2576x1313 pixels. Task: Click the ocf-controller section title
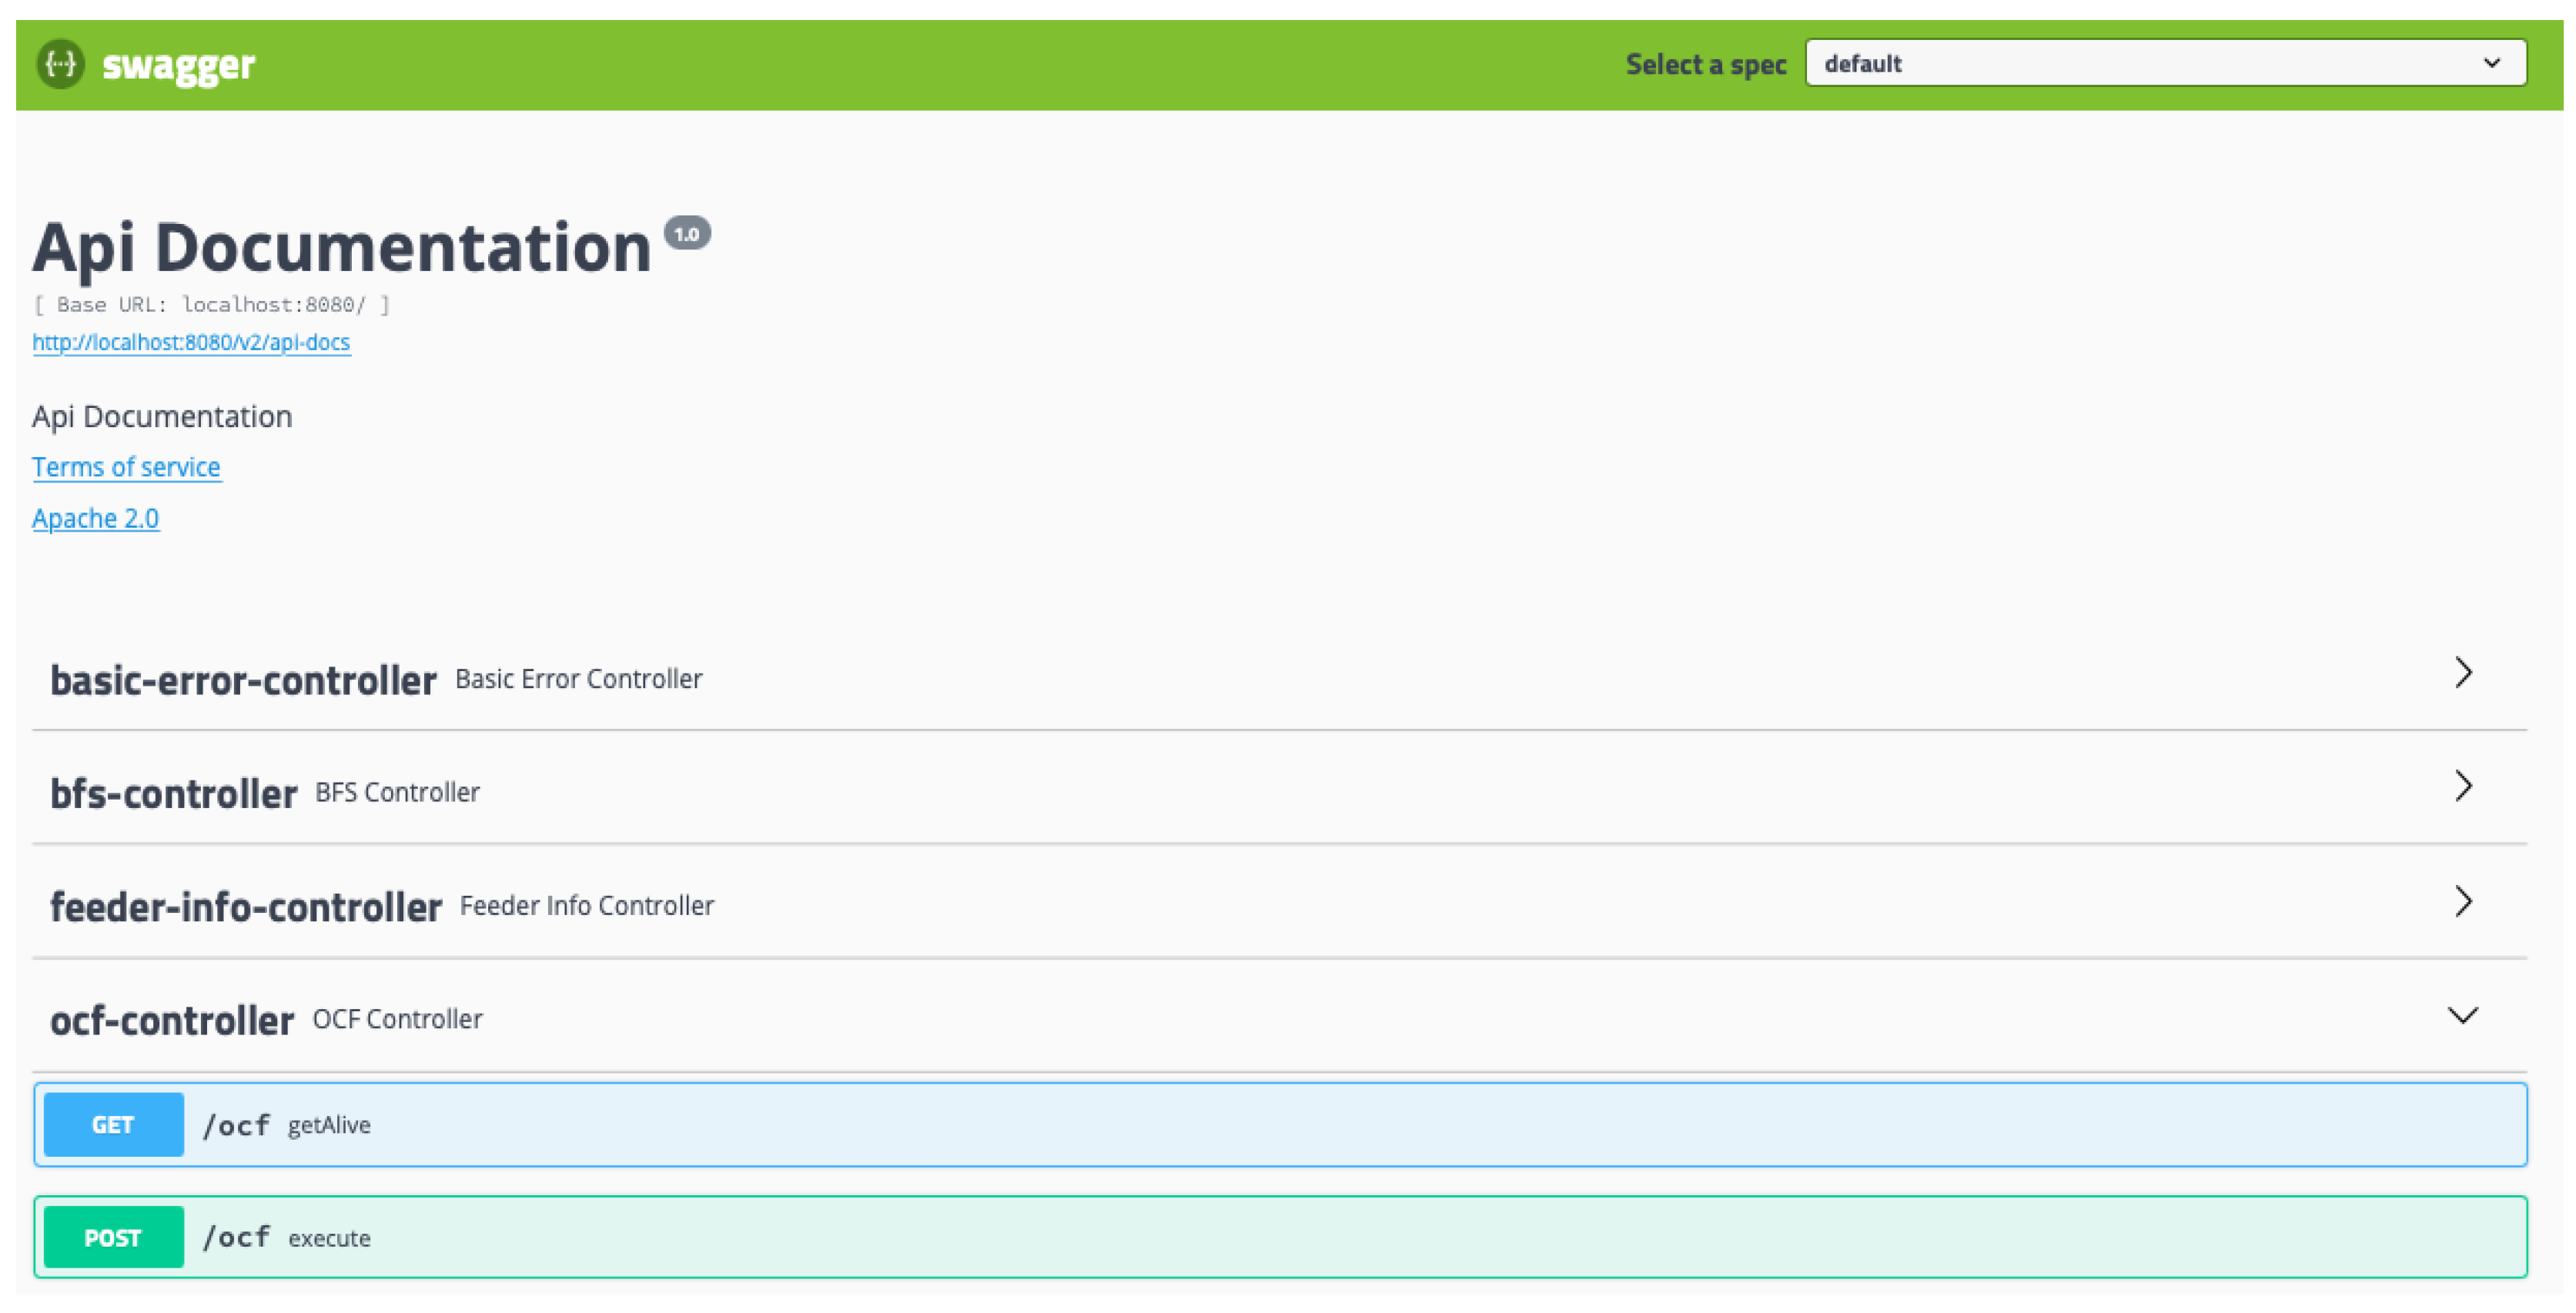pyautogui.click(x=172, y=1021)
